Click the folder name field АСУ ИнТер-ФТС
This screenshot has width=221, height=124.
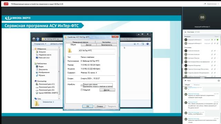(97, 51)
